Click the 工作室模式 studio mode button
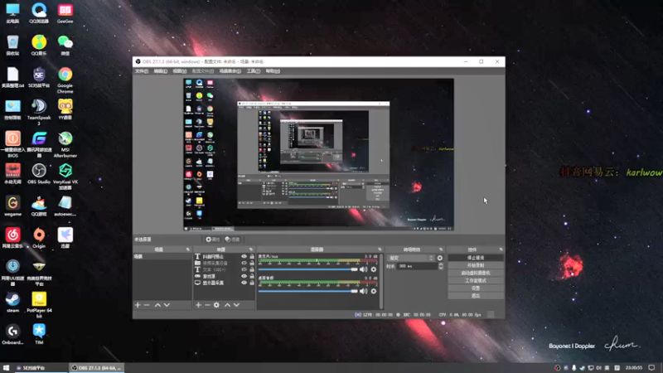The width and height of the screenshot is (663, 373). (x=476, y=280)
